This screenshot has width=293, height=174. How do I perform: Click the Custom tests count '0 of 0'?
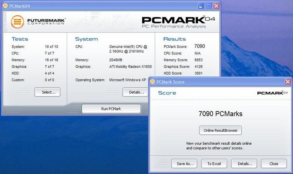[50, 80]
